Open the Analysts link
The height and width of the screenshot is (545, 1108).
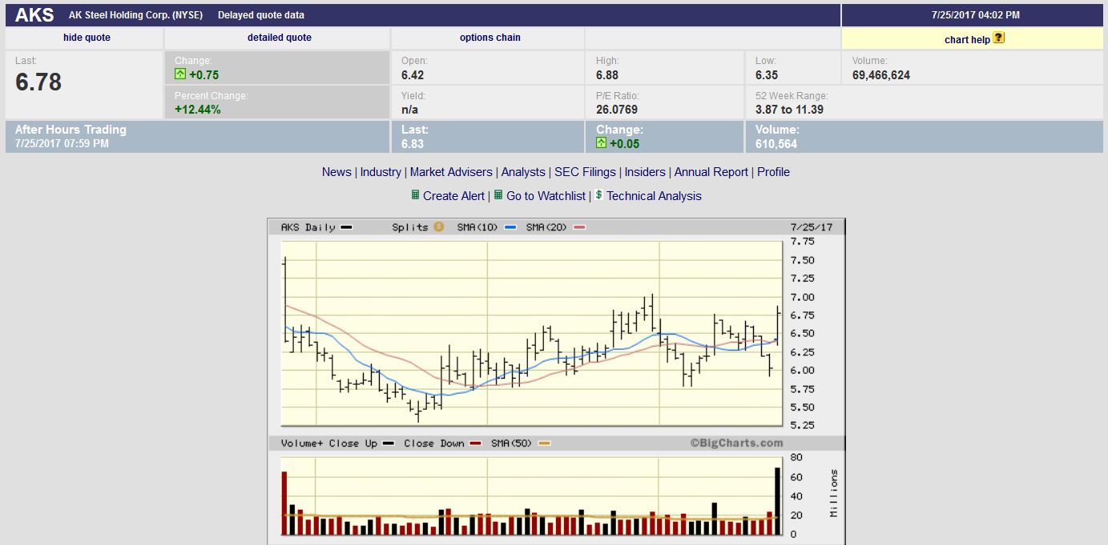pyautogui.click(x=523, y=172)
